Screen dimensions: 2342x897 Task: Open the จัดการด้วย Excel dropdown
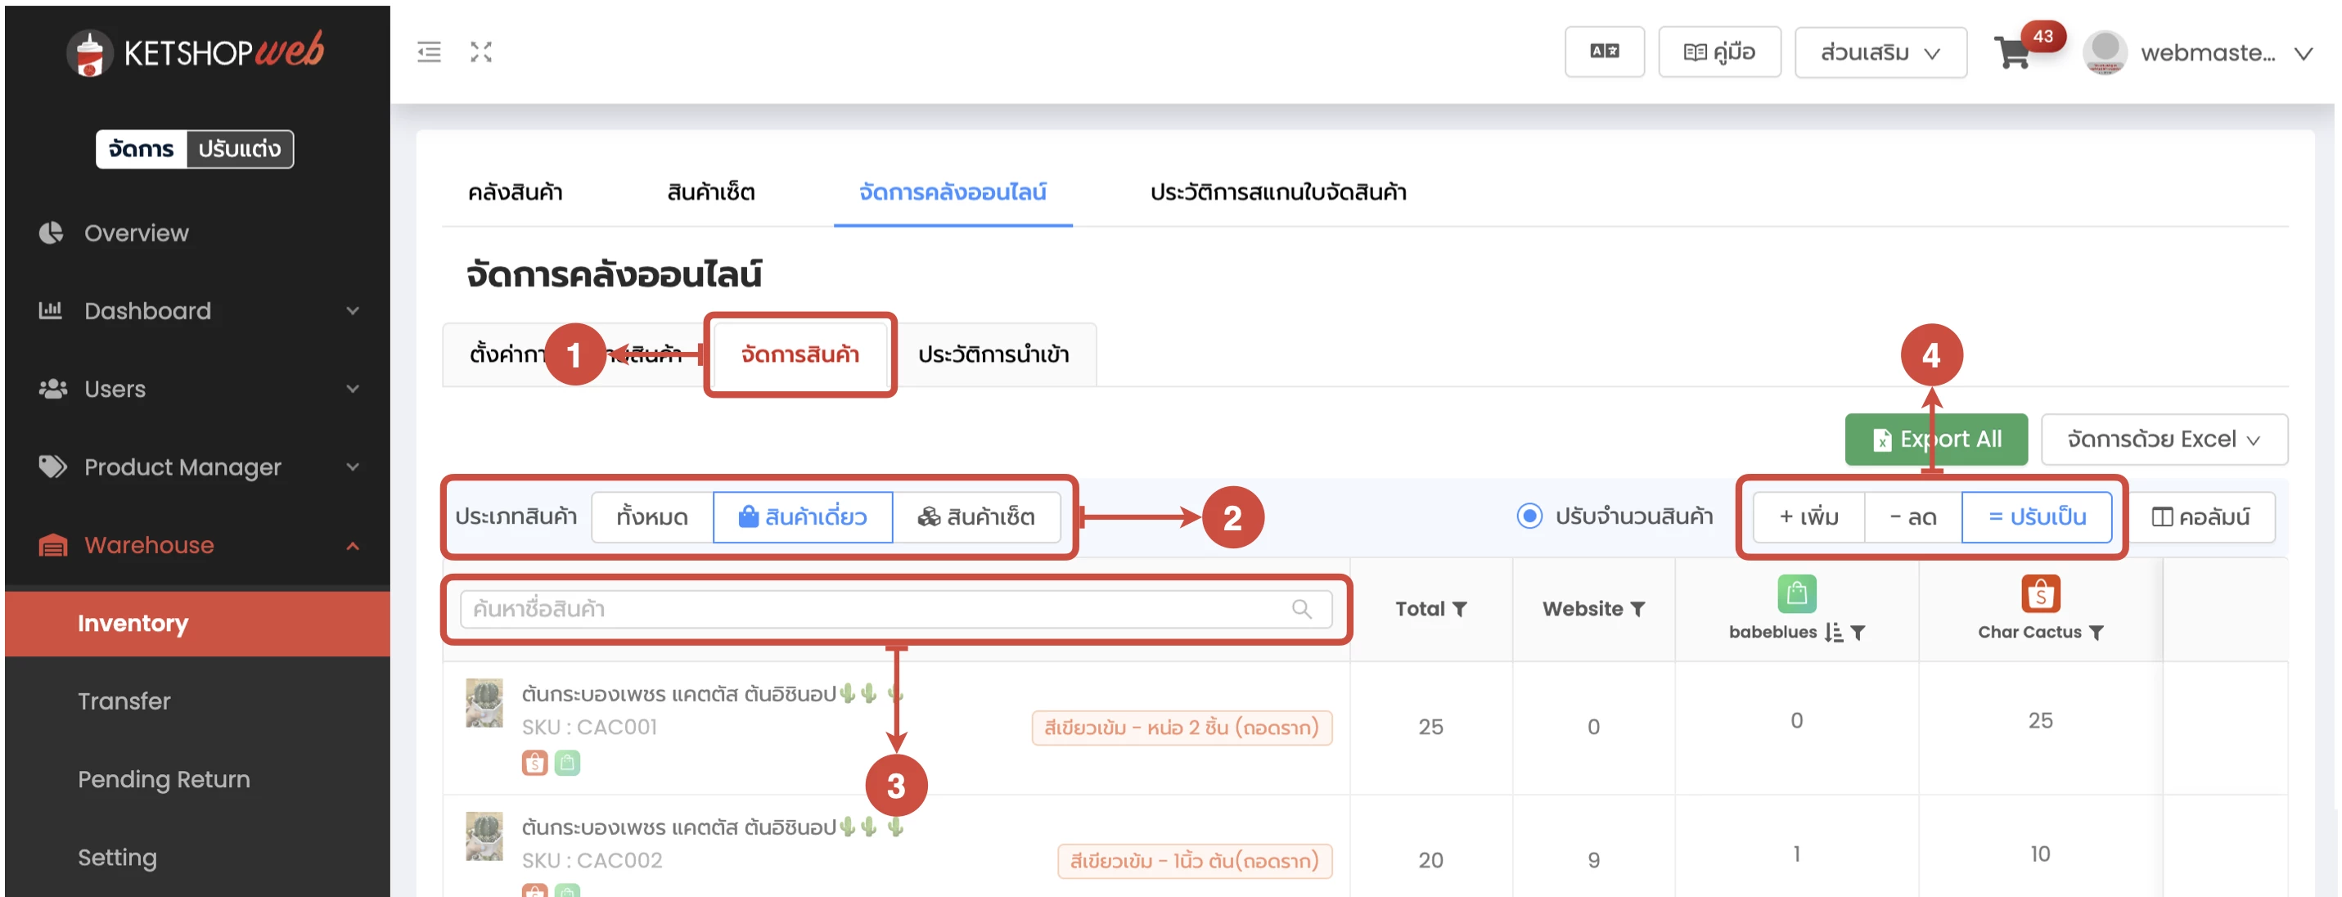[2163, 439]
